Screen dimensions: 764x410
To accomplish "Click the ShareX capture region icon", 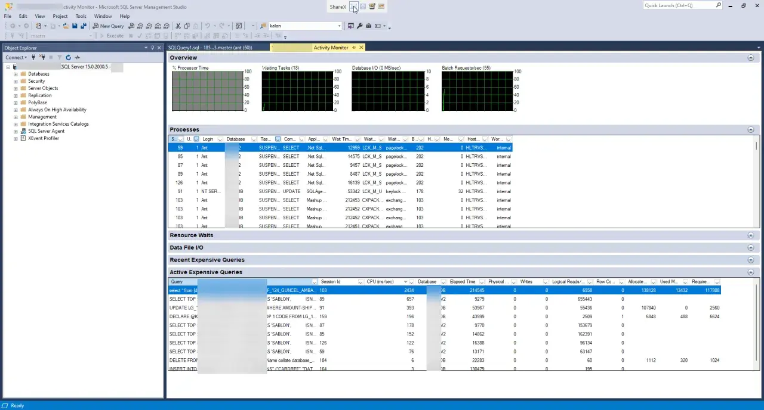I will [x=353, y=7].
